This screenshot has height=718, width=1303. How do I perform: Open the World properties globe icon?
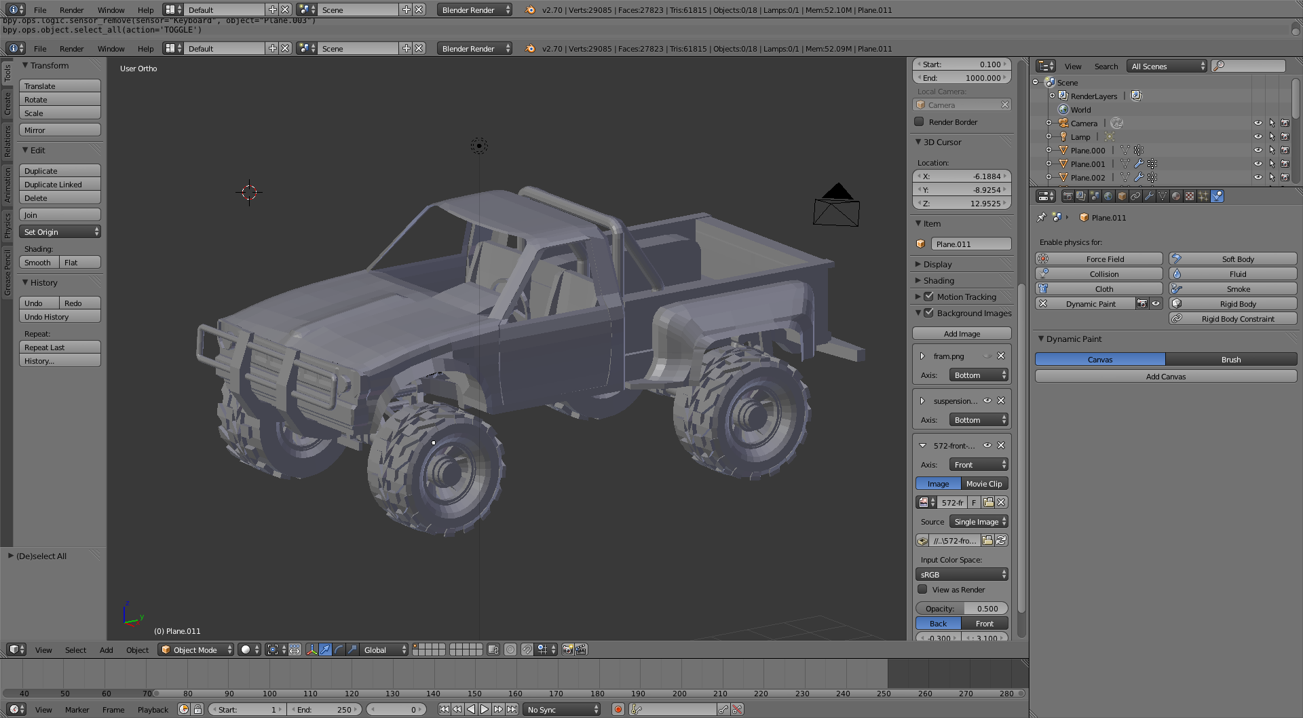pyautogui.click(x=1108, y=196)
